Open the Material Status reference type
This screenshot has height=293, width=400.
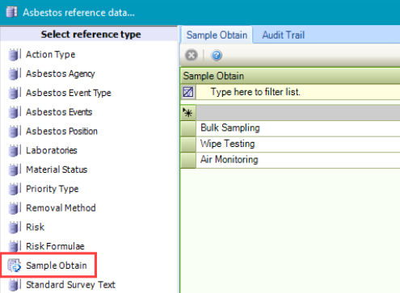pyautogui.click(x=57, y=170)
